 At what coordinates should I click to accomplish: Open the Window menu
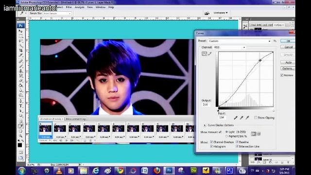[101, 7]
